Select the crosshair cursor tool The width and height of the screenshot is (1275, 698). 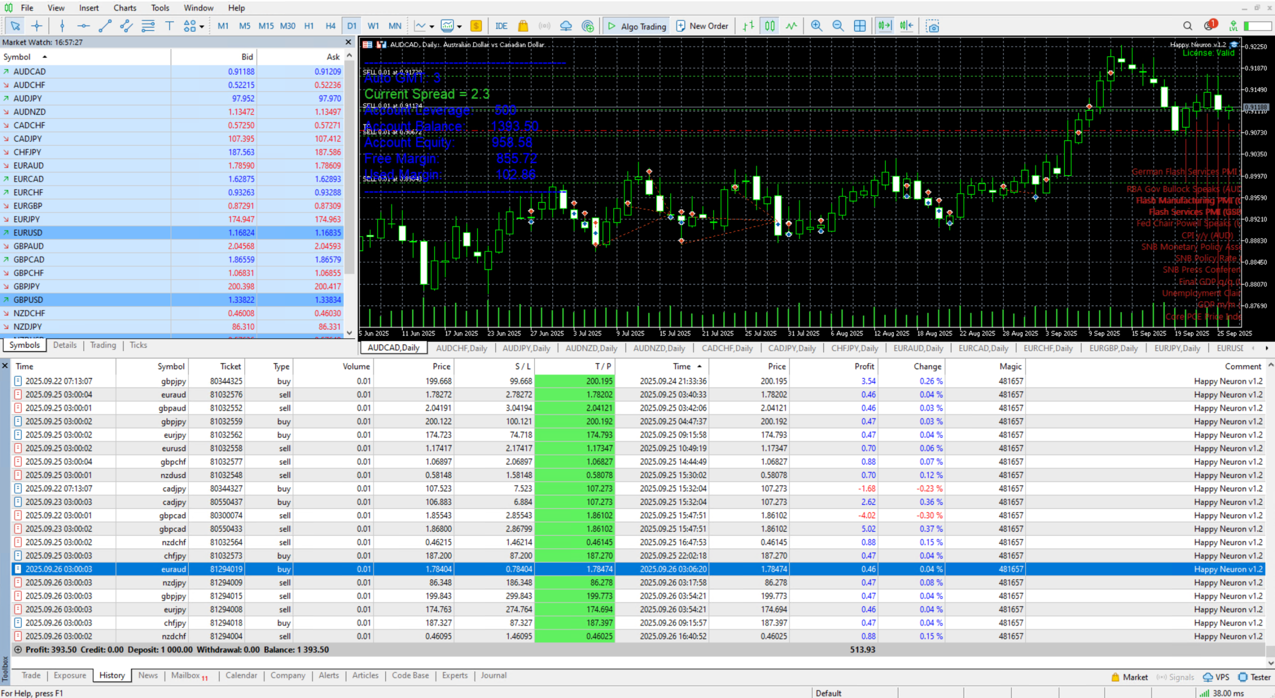pyautogui.click(x=37, y=26)
